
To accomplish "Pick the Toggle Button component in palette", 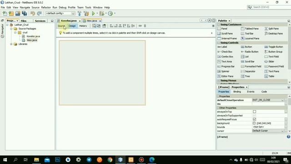I will click(274, 47).
